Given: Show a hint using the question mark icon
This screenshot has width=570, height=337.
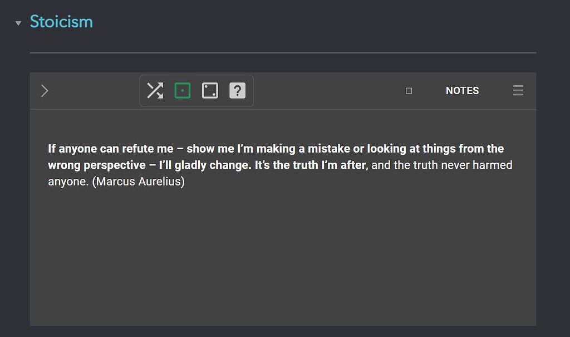Looking at the screenshot, I should coord(237,90).
